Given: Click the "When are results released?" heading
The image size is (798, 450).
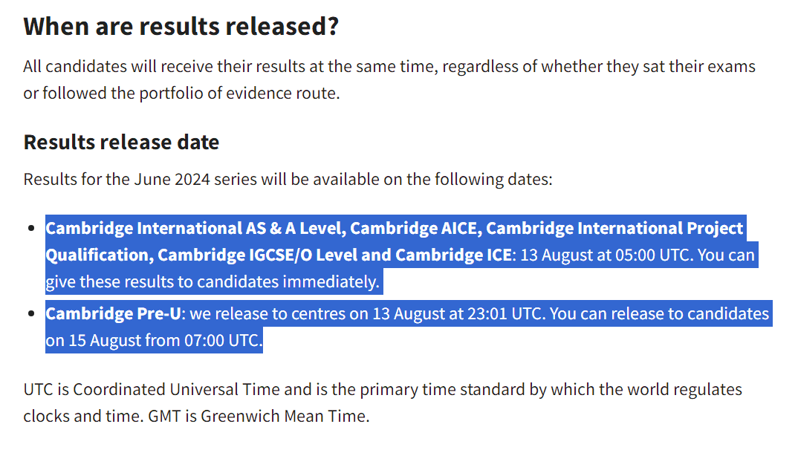Looking at the screenshot, I should tap(181, 27).
